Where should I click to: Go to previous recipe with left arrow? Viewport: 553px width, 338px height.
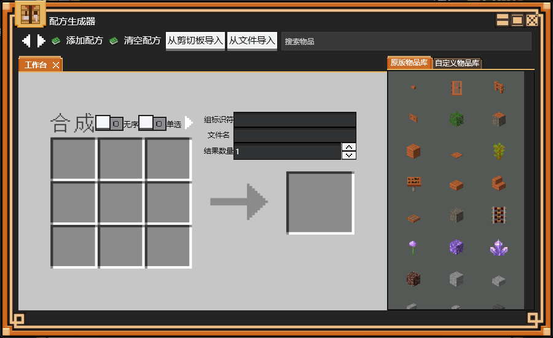click(26, 41)
